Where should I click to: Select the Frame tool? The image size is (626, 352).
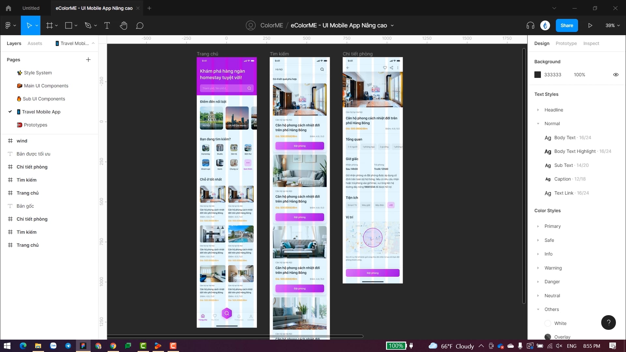[49, 25]
